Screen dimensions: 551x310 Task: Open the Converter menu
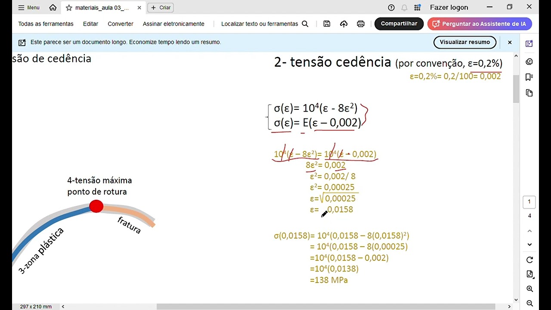[121, 24]
